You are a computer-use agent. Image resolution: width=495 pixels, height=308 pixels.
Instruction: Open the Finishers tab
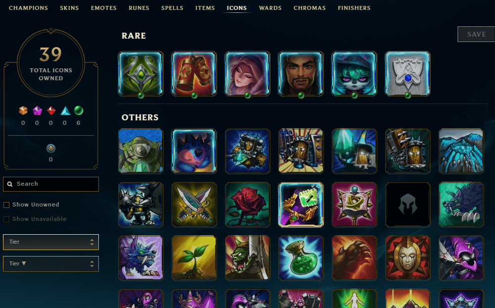(354, 8)
